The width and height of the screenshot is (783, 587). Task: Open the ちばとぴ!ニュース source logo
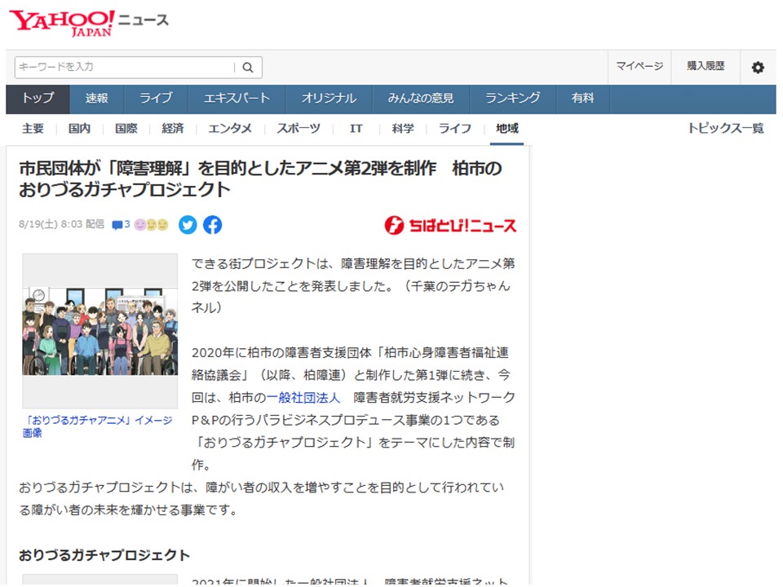point(450,226)
